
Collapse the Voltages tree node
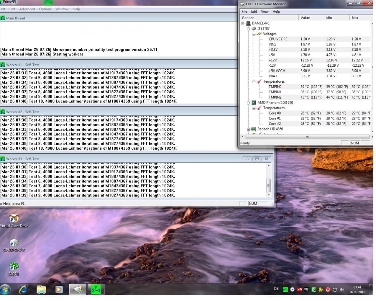tap(254, 34)
